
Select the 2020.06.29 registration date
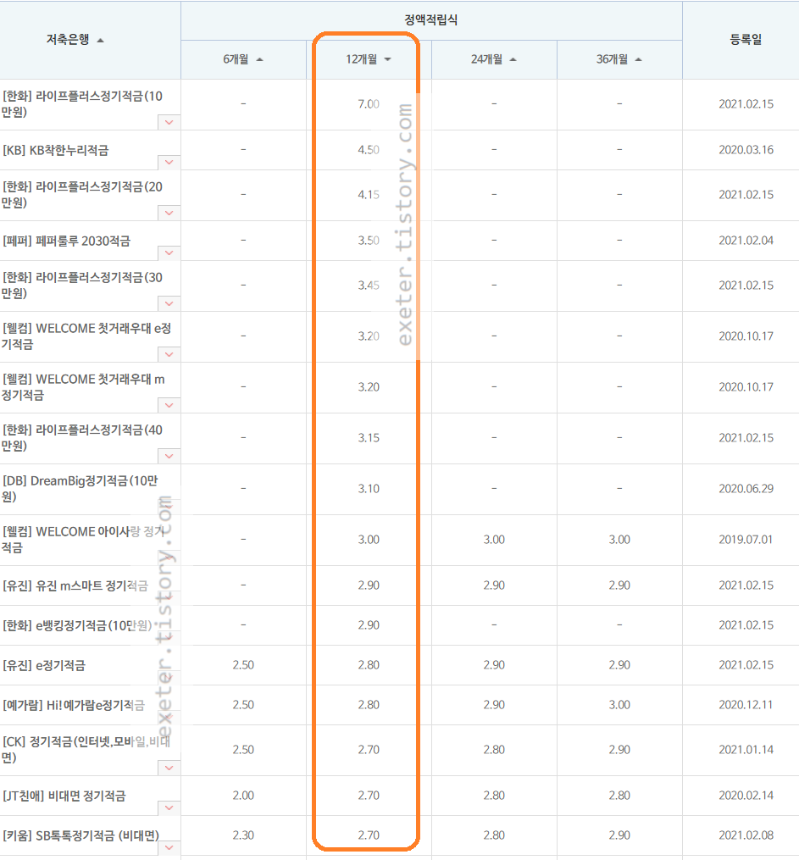[746, 489]
